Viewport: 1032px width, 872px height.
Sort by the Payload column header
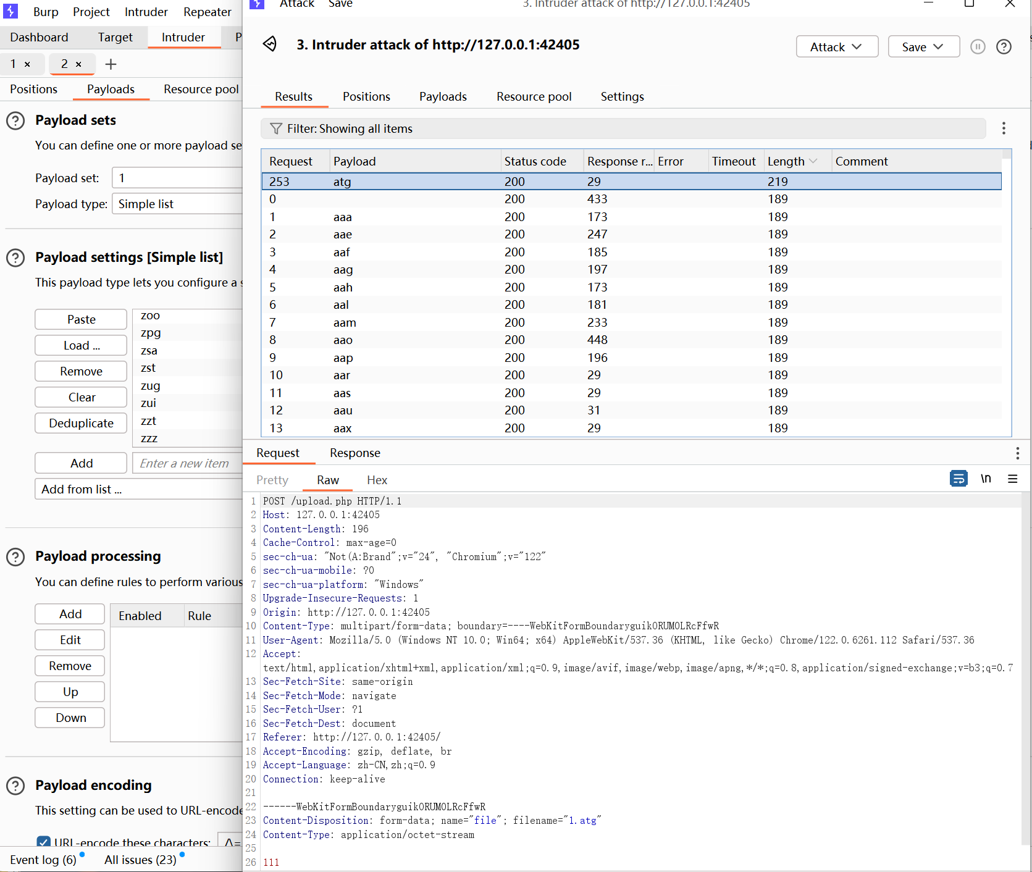(x=414, y=161)
